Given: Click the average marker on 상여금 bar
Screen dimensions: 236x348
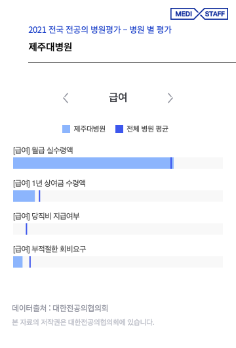Looking at the screenshot, I should pos(39,196).
